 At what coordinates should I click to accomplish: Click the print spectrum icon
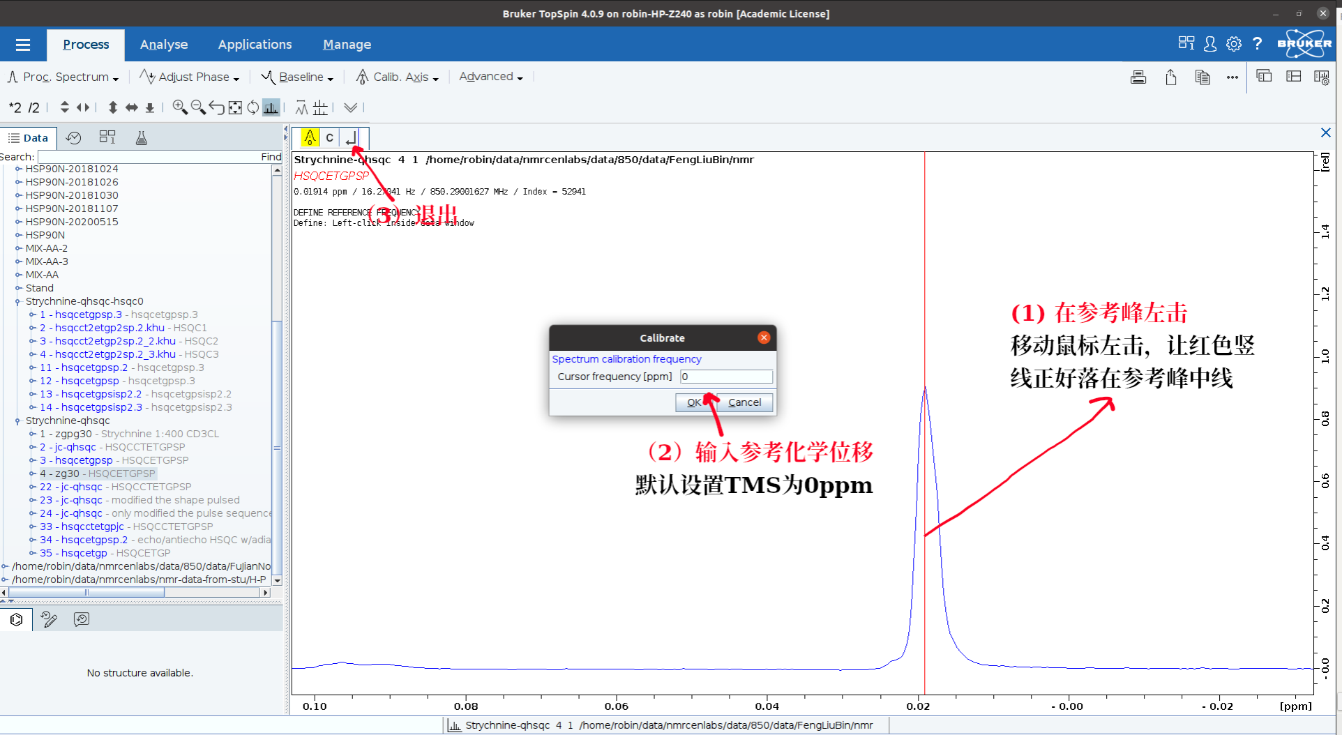coord(1138,77)
